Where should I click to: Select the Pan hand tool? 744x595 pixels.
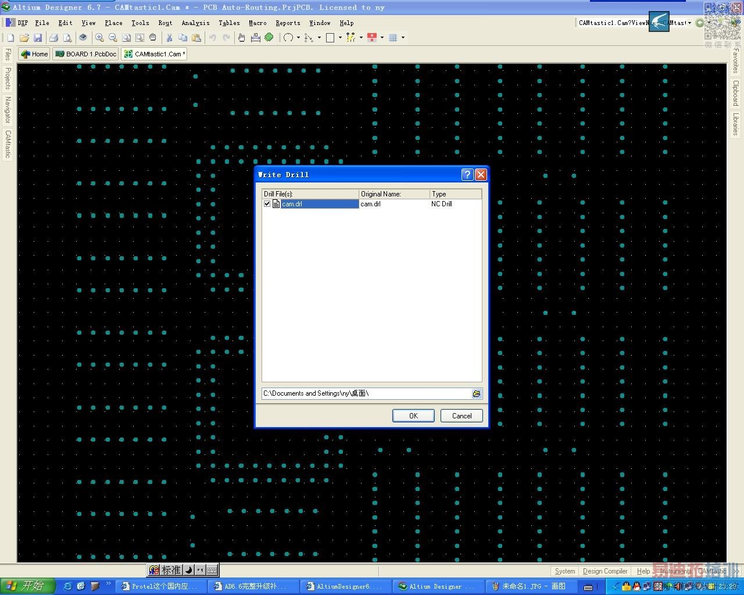click(153, 38)
